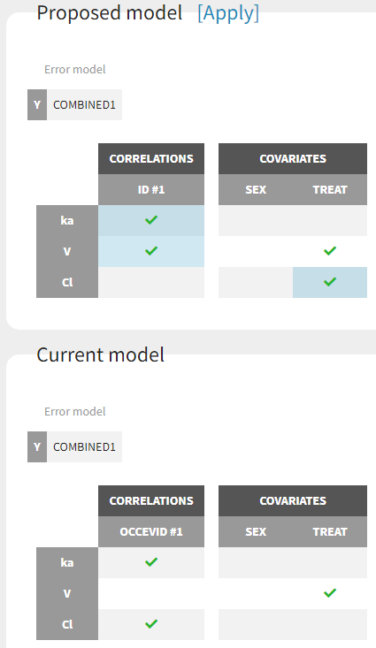Click SEX covariate header in proposed model
376x648 pixels.
point(256,190)
